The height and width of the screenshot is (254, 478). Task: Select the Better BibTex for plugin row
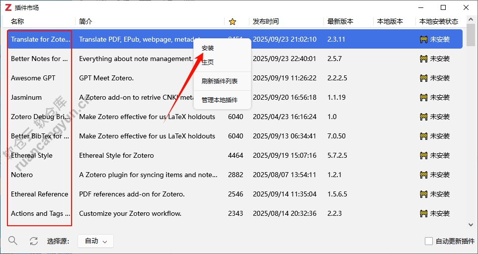(235, 136)
